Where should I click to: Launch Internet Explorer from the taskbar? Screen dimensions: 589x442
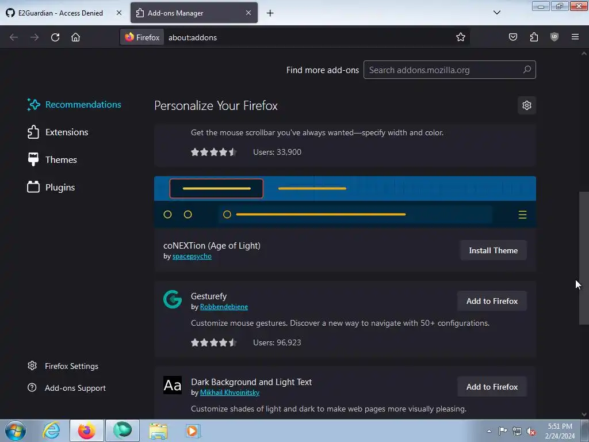(x=51, y=430)
